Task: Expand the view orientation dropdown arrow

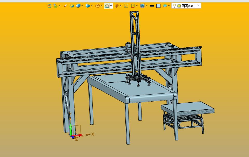Action: click(x=92, y=6)
